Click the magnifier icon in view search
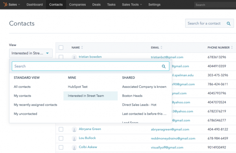236x153 pixels. [x=164, y=66]
